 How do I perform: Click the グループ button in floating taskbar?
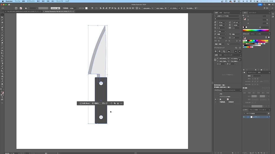[x=105, y=103]
